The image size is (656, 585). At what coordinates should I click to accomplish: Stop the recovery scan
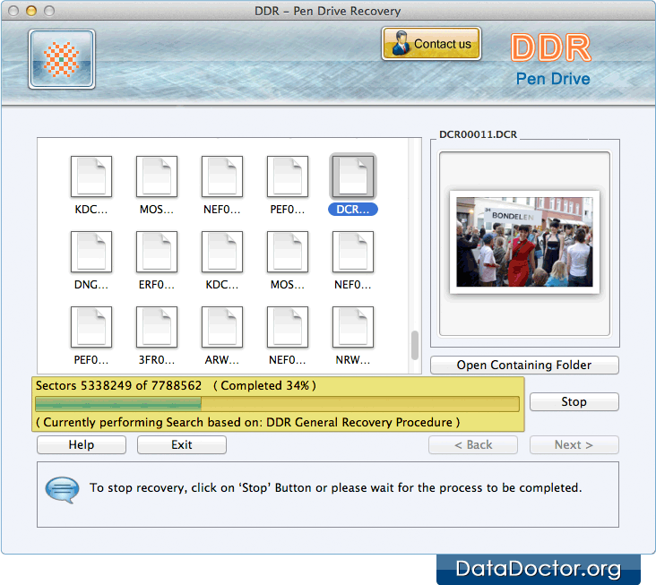coord(574,402)
